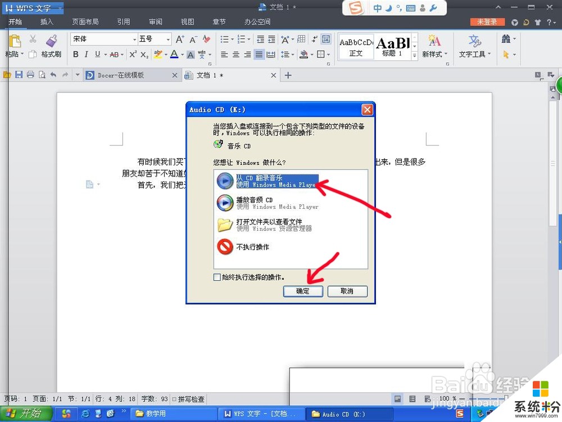Click the numbered list icon

[242, 39]
